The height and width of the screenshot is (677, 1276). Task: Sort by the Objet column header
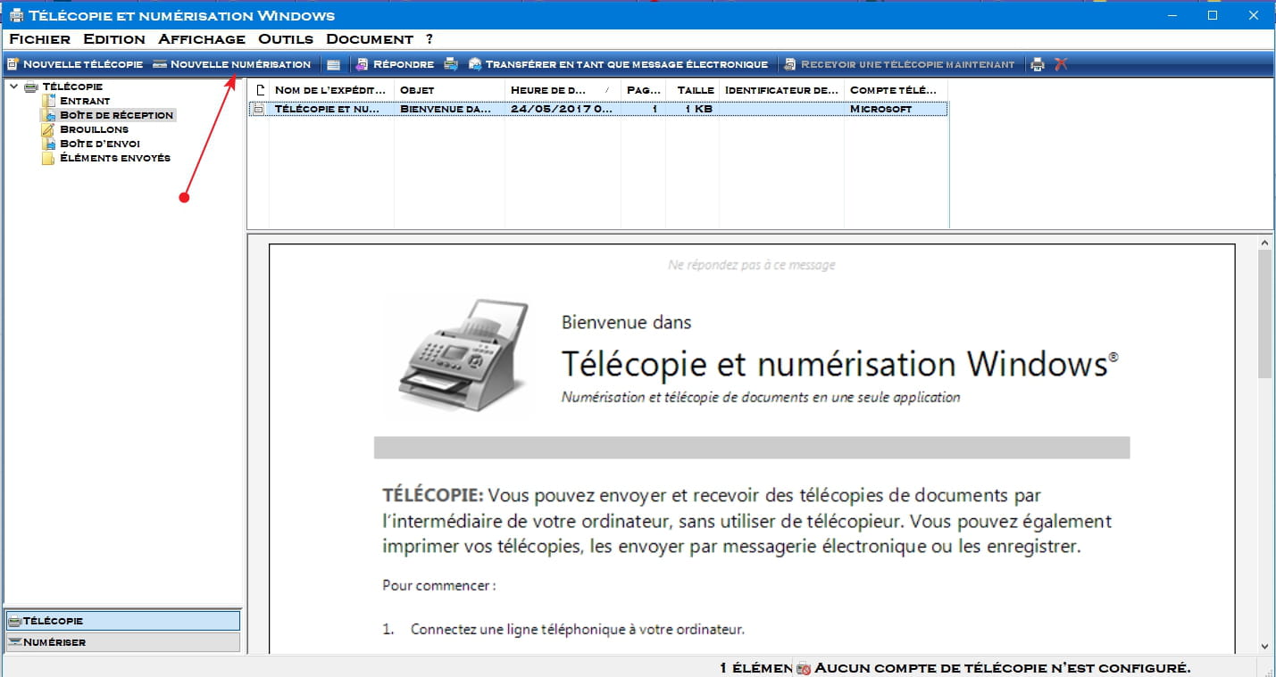pyautogui.click(x=449, y=89)
